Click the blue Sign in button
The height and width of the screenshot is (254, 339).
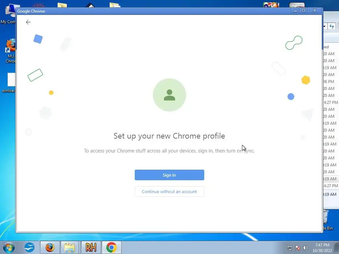(x=169, y=175)
